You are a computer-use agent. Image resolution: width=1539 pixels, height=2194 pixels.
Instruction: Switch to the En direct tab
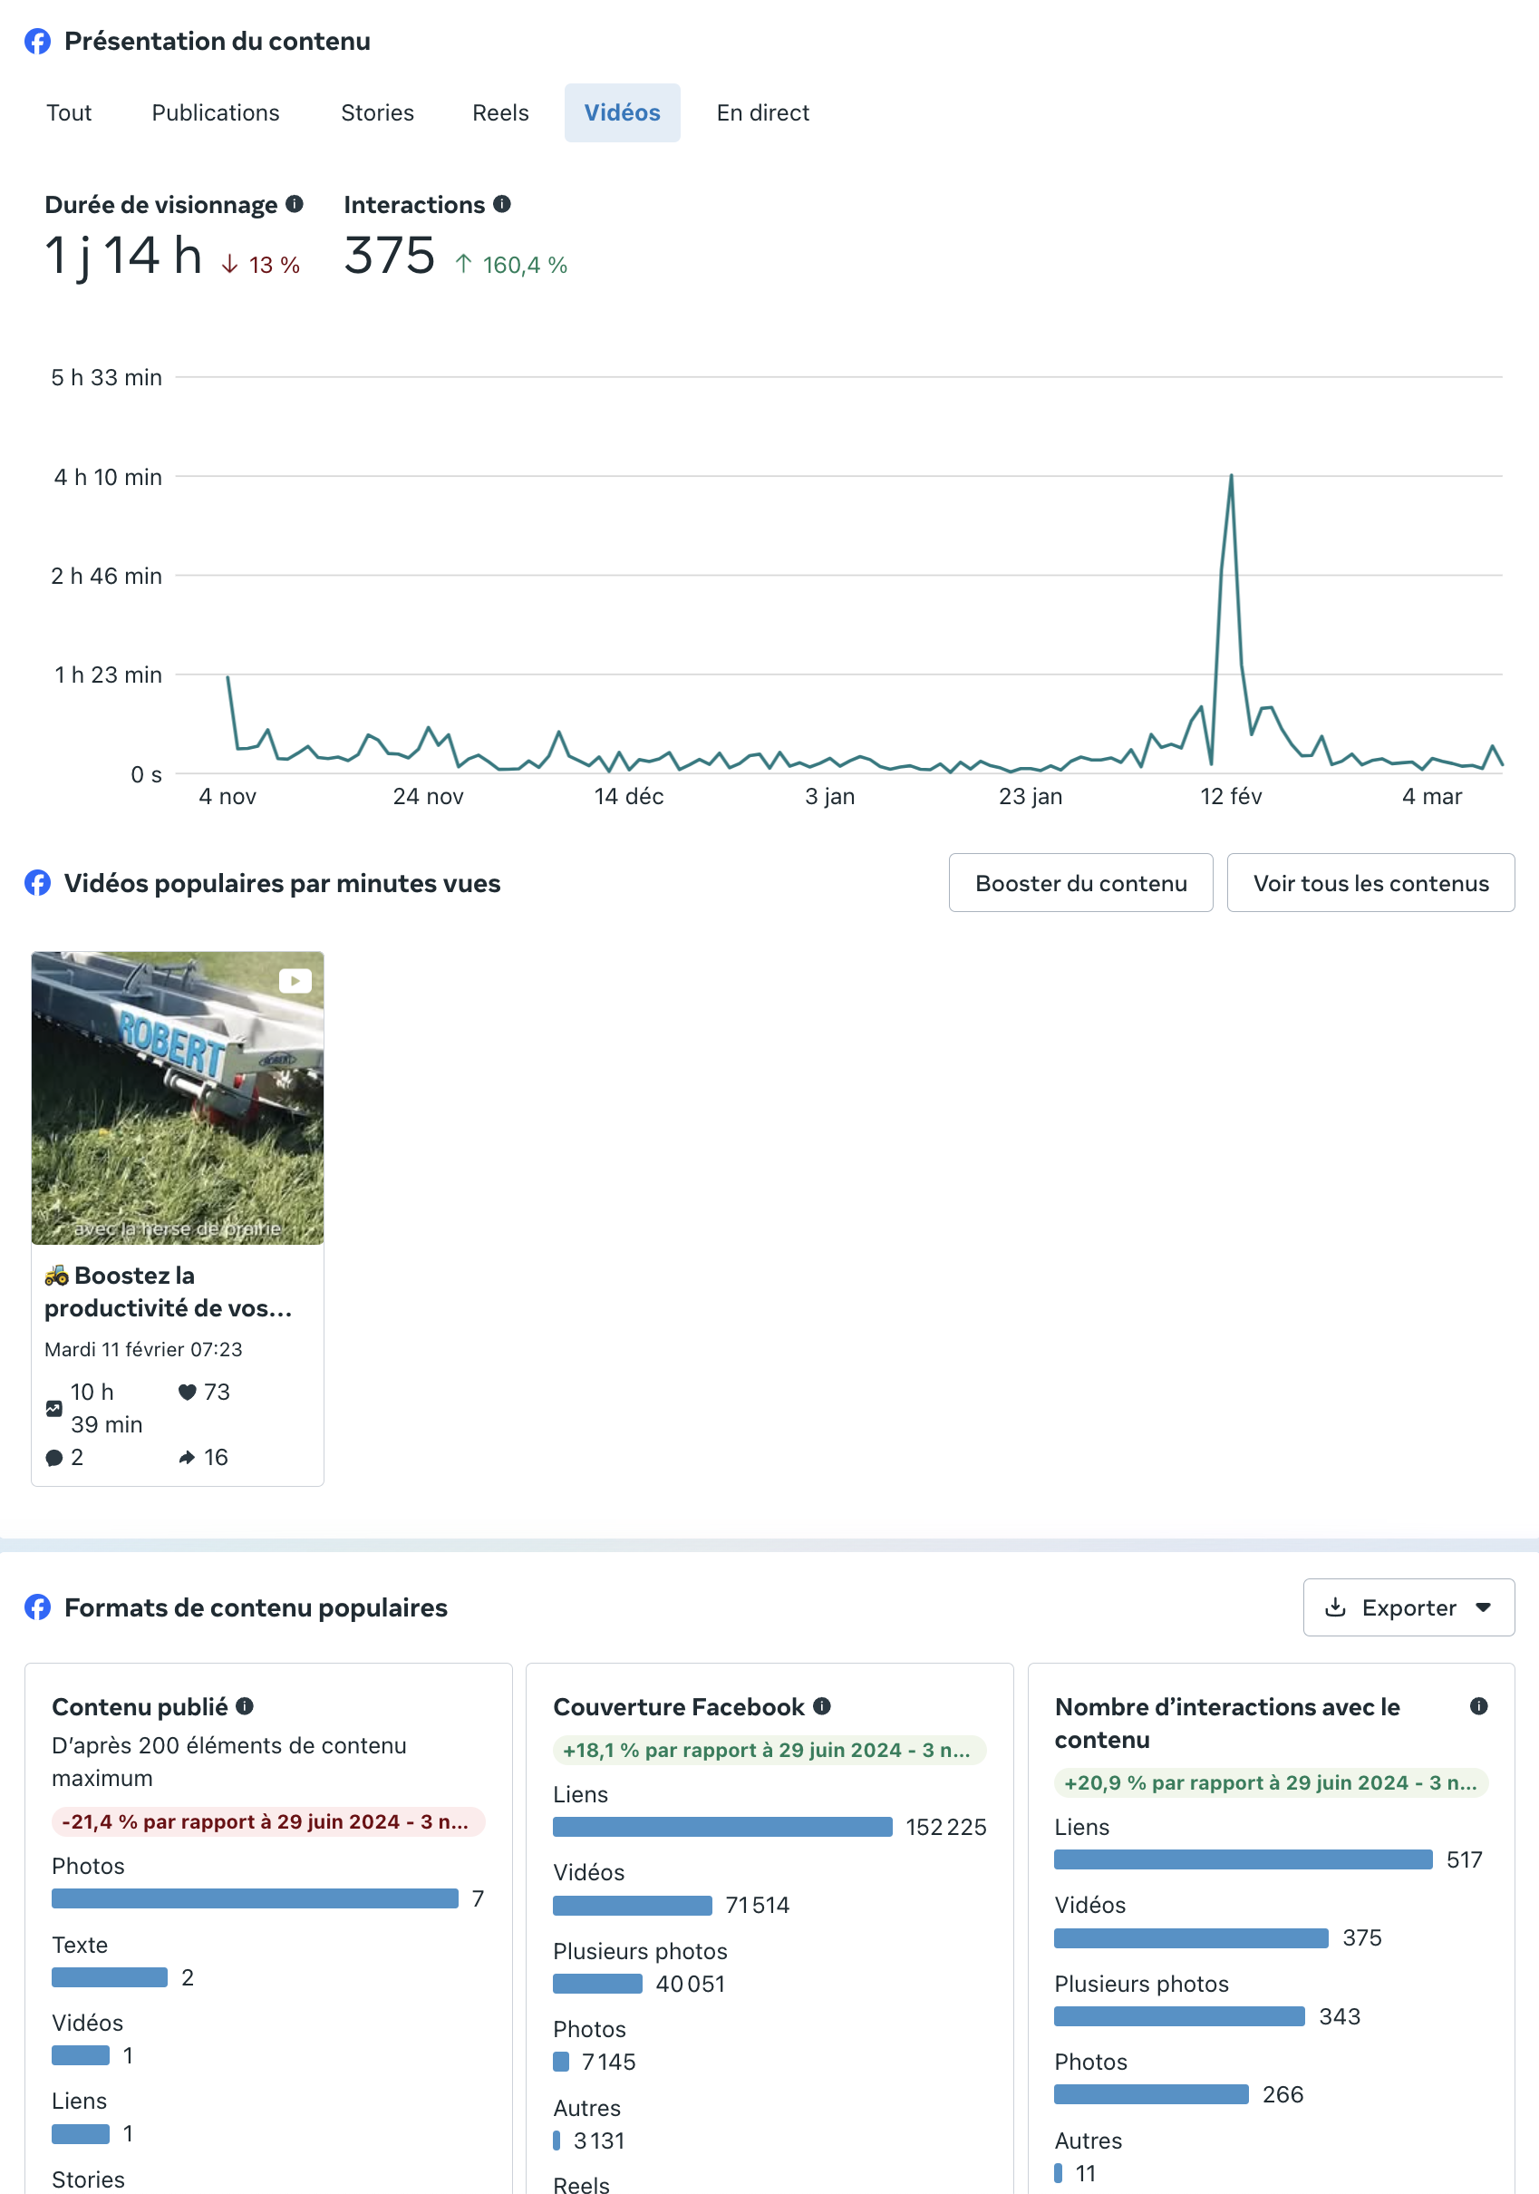coord(762,112)
